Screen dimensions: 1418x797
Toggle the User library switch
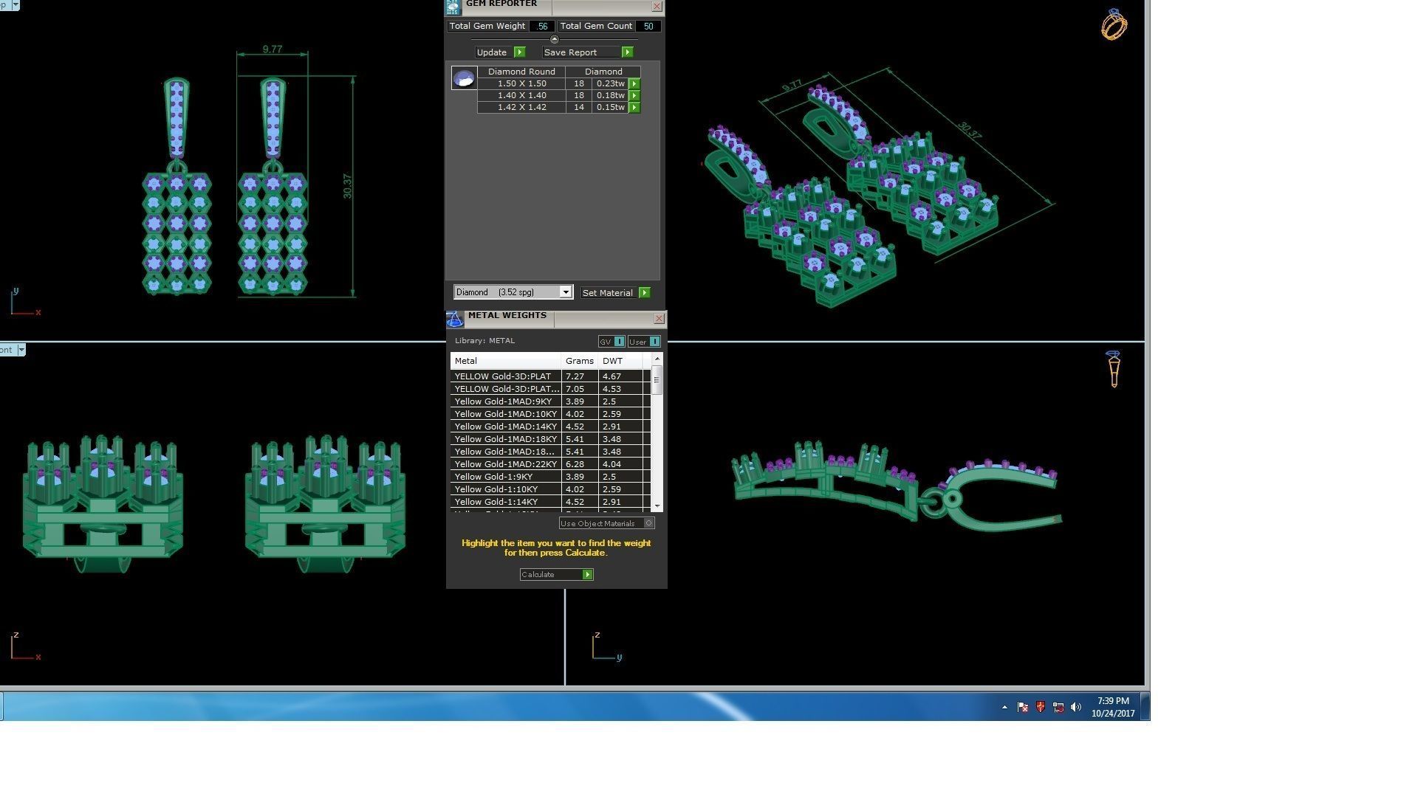[x=654, y=342]
